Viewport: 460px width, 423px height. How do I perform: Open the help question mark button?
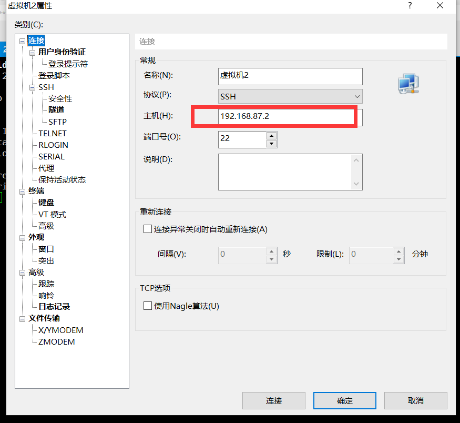[410, 5]
